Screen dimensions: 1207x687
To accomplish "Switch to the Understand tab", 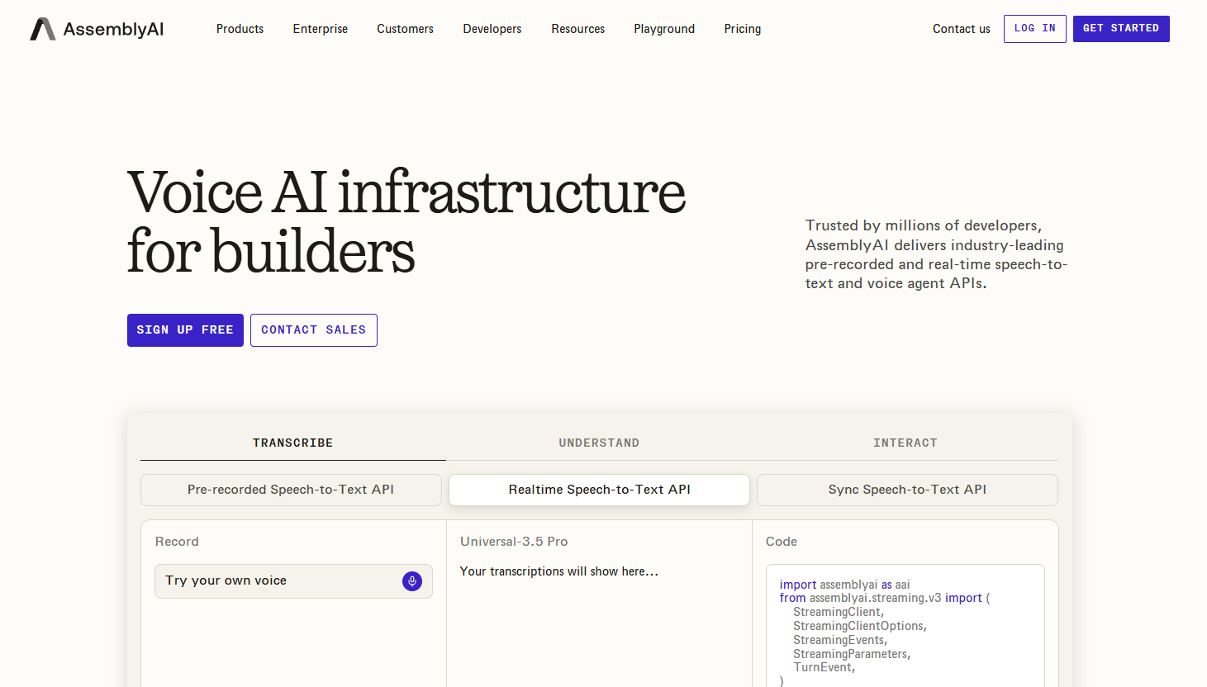I will point(599,443).
